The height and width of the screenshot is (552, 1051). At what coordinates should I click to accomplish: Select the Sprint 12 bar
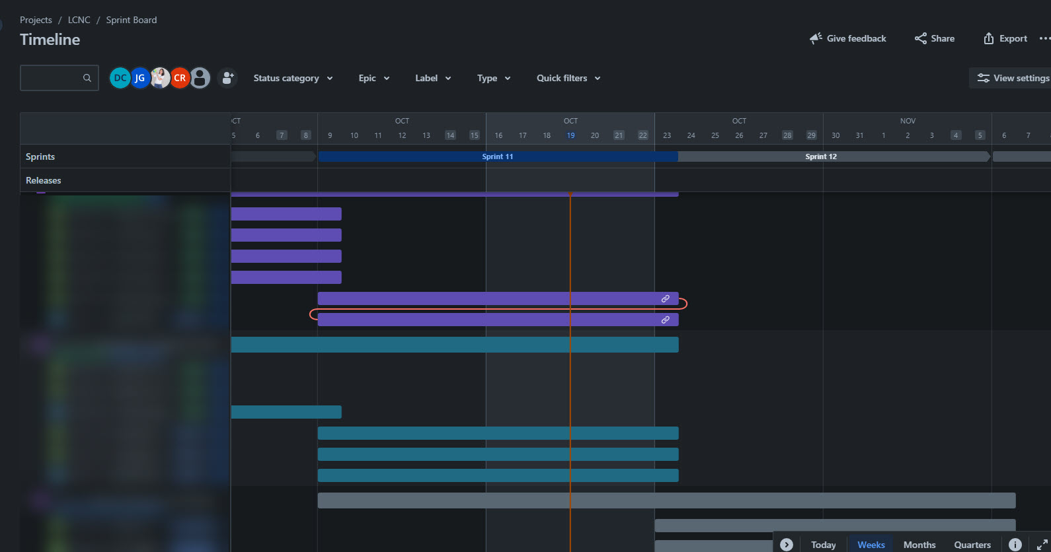(x=834, y=156)
